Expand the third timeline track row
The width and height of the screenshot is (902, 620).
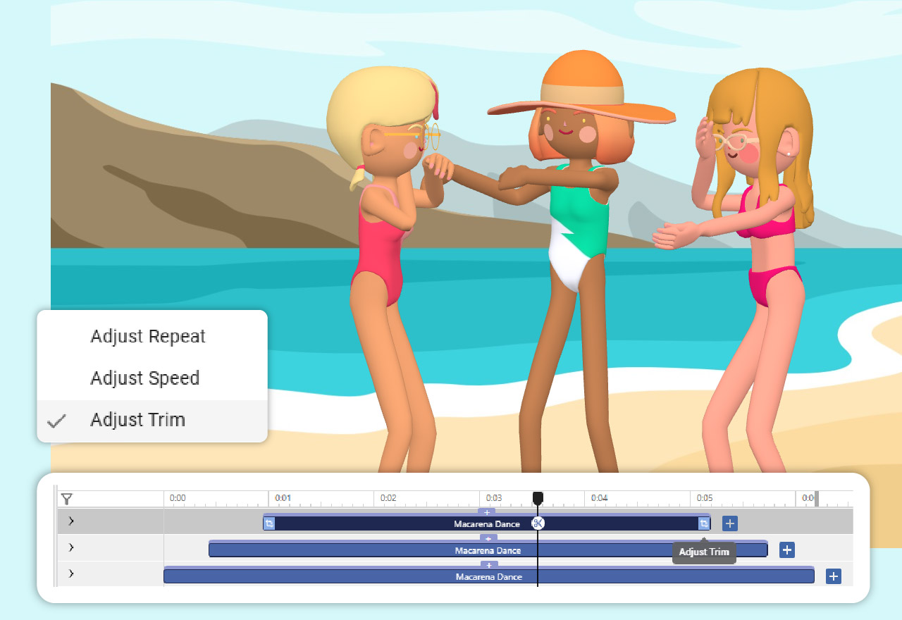[71, 573]
